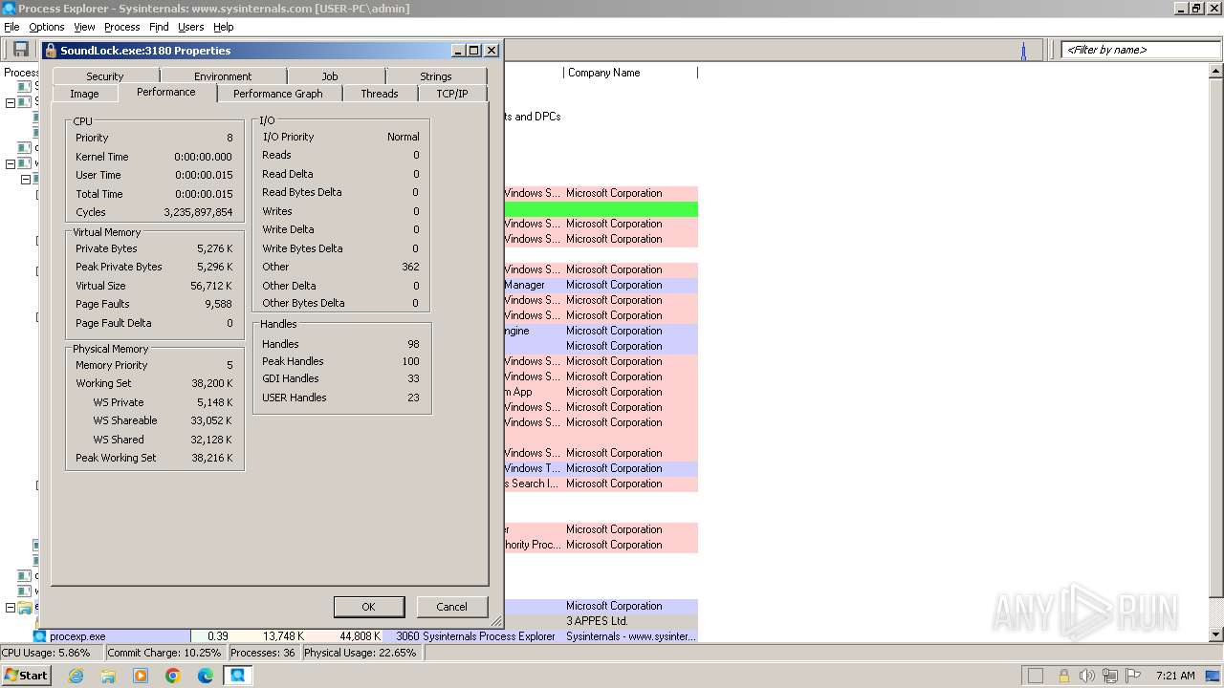
Task: Switch to the Image tab
Action: coord(84,94)
